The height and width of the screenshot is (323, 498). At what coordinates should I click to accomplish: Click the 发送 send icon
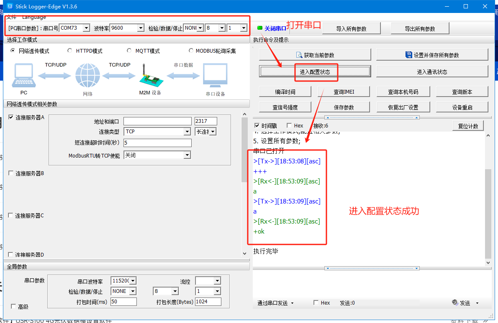(x=455, y=303)
